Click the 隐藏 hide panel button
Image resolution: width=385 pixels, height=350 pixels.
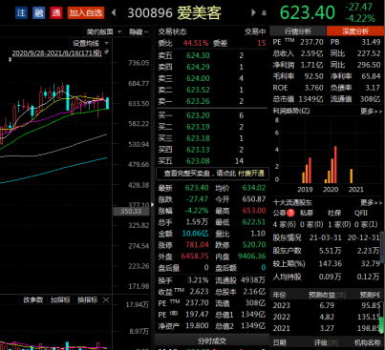tap(139, 31)
